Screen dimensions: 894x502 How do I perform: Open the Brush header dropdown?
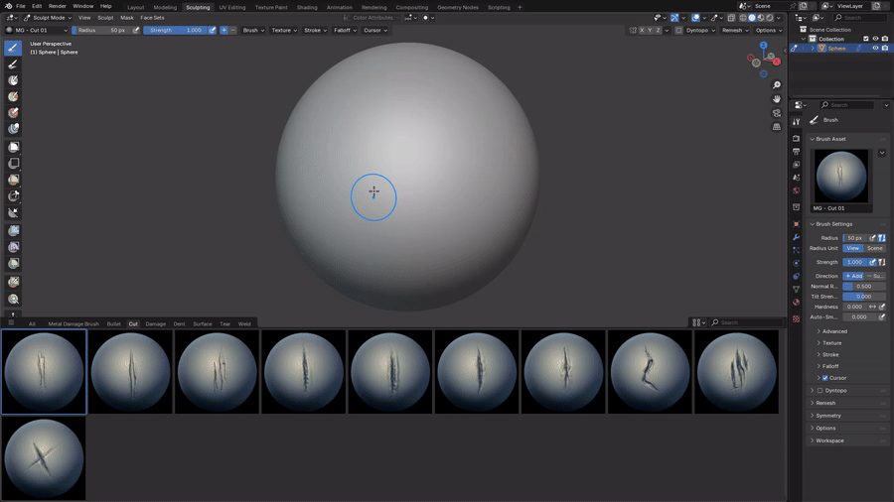tap(253, 30)
